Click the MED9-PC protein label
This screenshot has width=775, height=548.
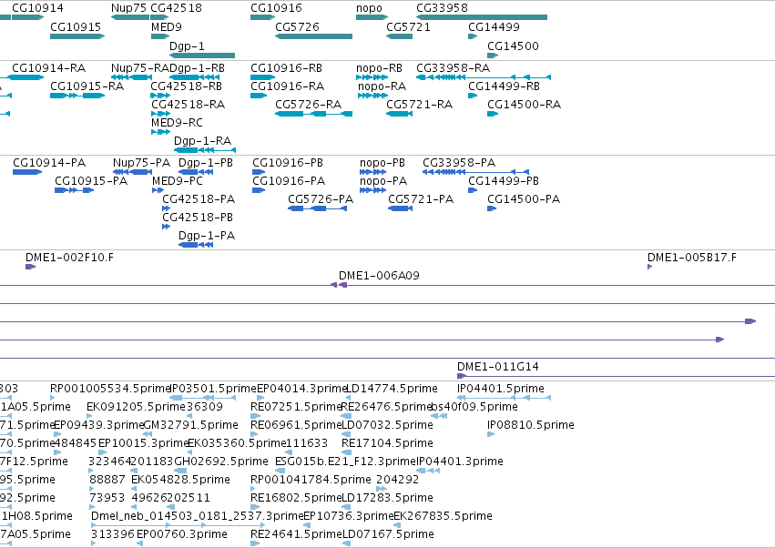pos(178,181)
